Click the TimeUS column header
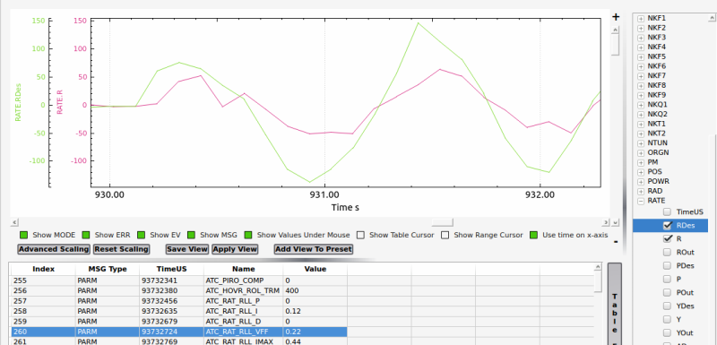The image size is (717, 345). click(171, 269)
